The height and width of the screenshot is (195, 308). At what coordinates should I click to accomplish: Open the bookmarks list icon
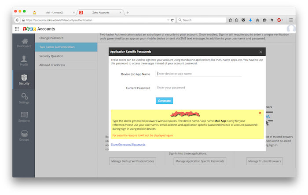237,20
